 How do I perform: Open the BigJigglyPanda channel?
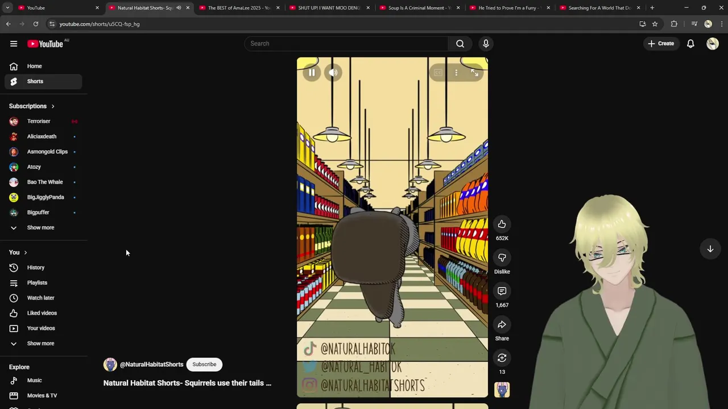coord(43,198)
